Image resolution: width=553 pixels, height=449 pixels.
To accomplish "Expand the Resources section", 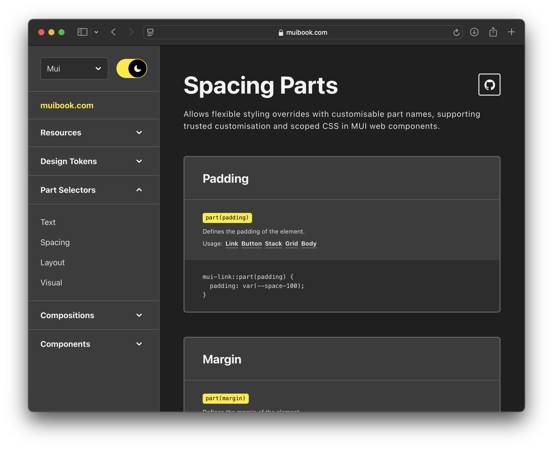I will 94,133.
